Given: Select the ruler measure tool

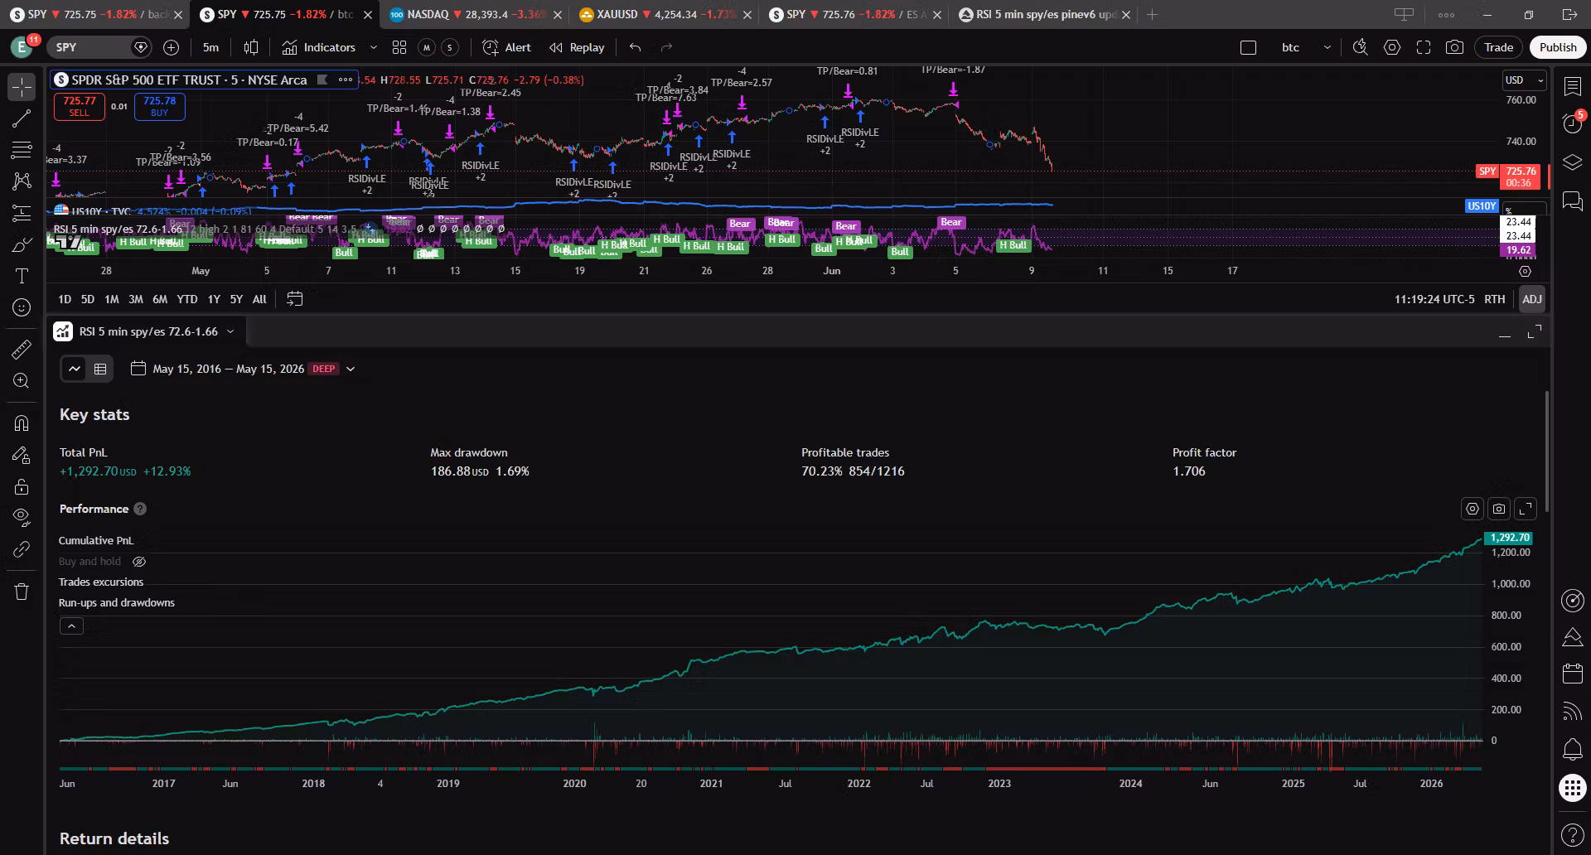Looking at the screenshot, I should [22, 350].
